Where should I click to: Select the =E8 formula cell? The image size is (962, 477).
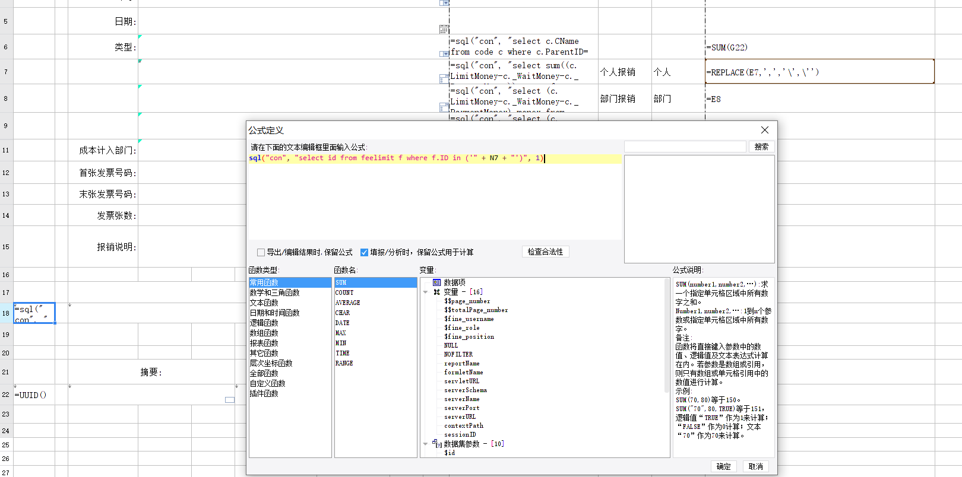pyautogui.click(x=819, y=98)
